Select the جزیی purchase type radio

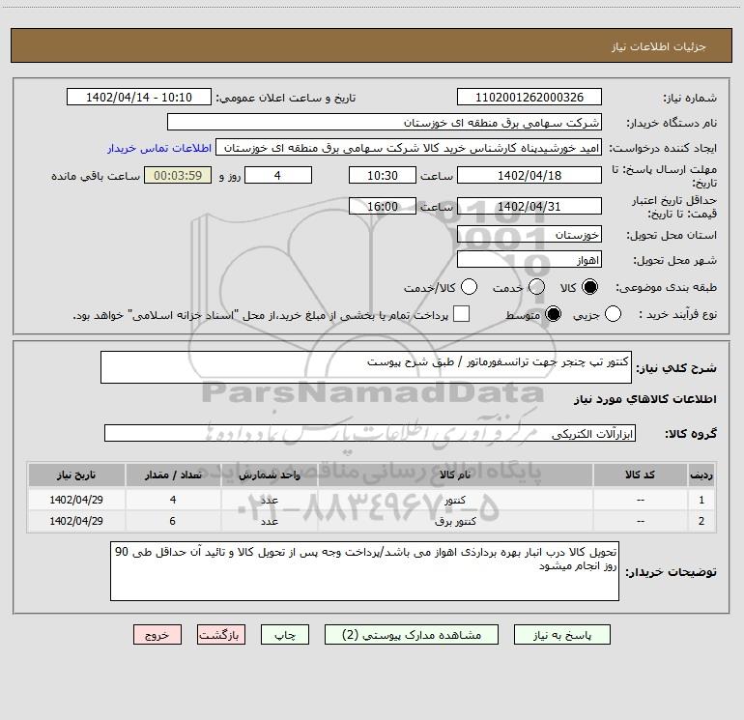(x=613, y=314)
